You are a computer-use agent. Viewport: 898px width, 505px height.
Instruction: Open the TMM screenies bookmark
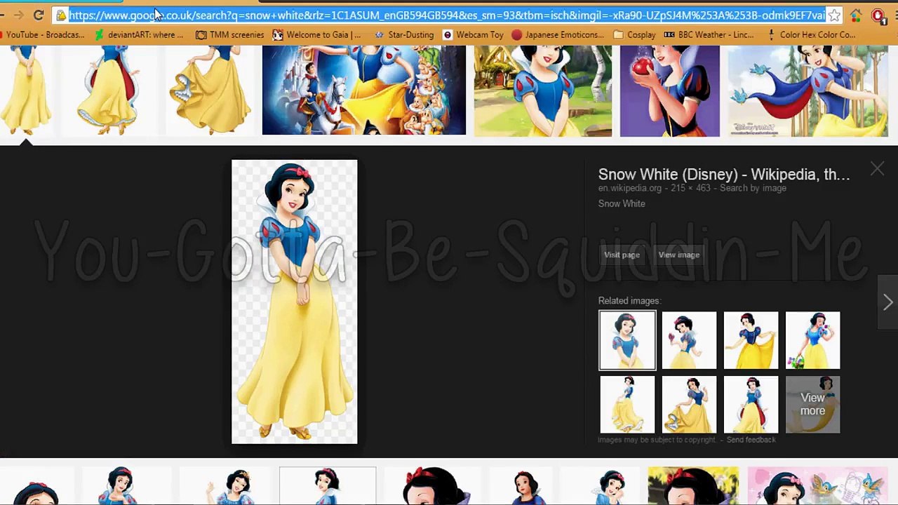[230, 34]
